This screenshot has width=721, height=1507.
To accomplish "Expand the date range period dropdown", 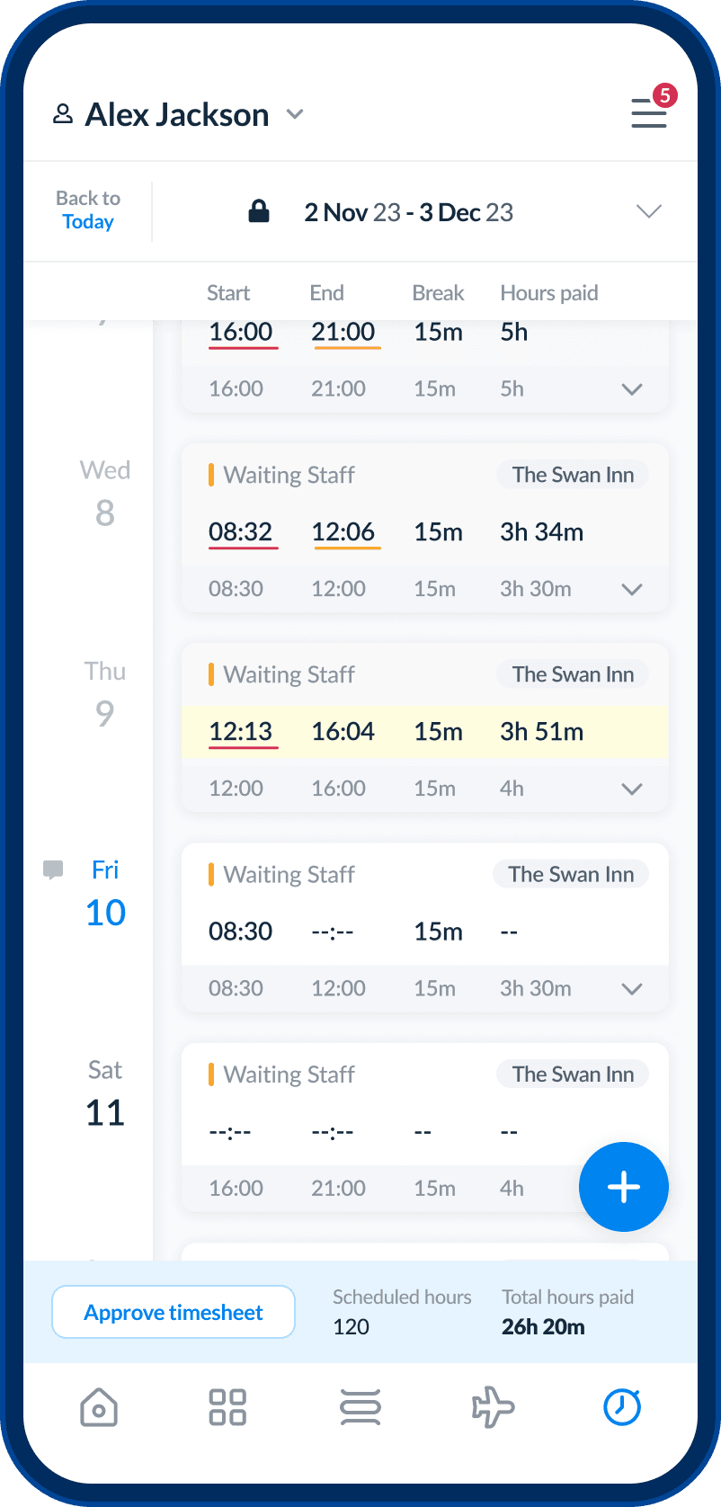I will (x=649, y=212).
